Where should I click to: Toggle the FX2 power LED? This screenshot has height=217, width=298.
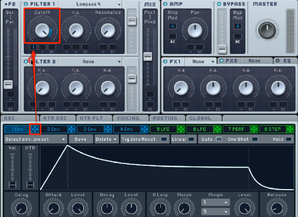221,60
